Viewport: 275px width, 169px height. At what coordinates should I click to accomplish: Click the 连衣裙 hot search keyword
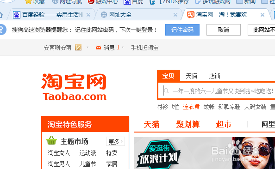coord(191,107)
